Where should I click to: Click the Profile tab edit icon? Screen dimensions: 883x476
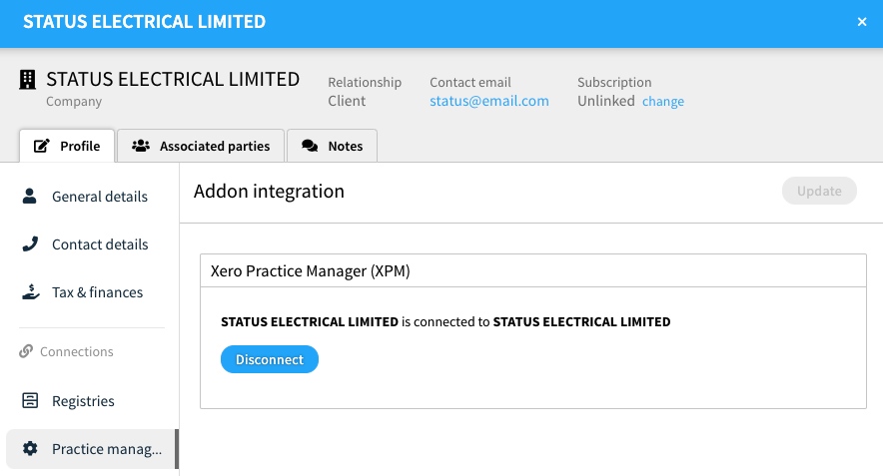(x=42, y=146)
